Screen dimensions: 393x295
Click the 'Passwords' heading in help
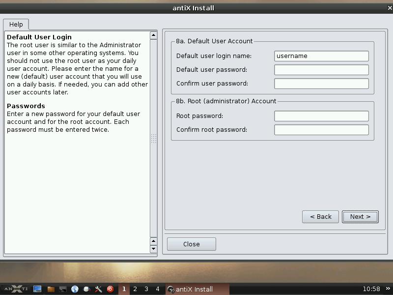coord(26,106)
